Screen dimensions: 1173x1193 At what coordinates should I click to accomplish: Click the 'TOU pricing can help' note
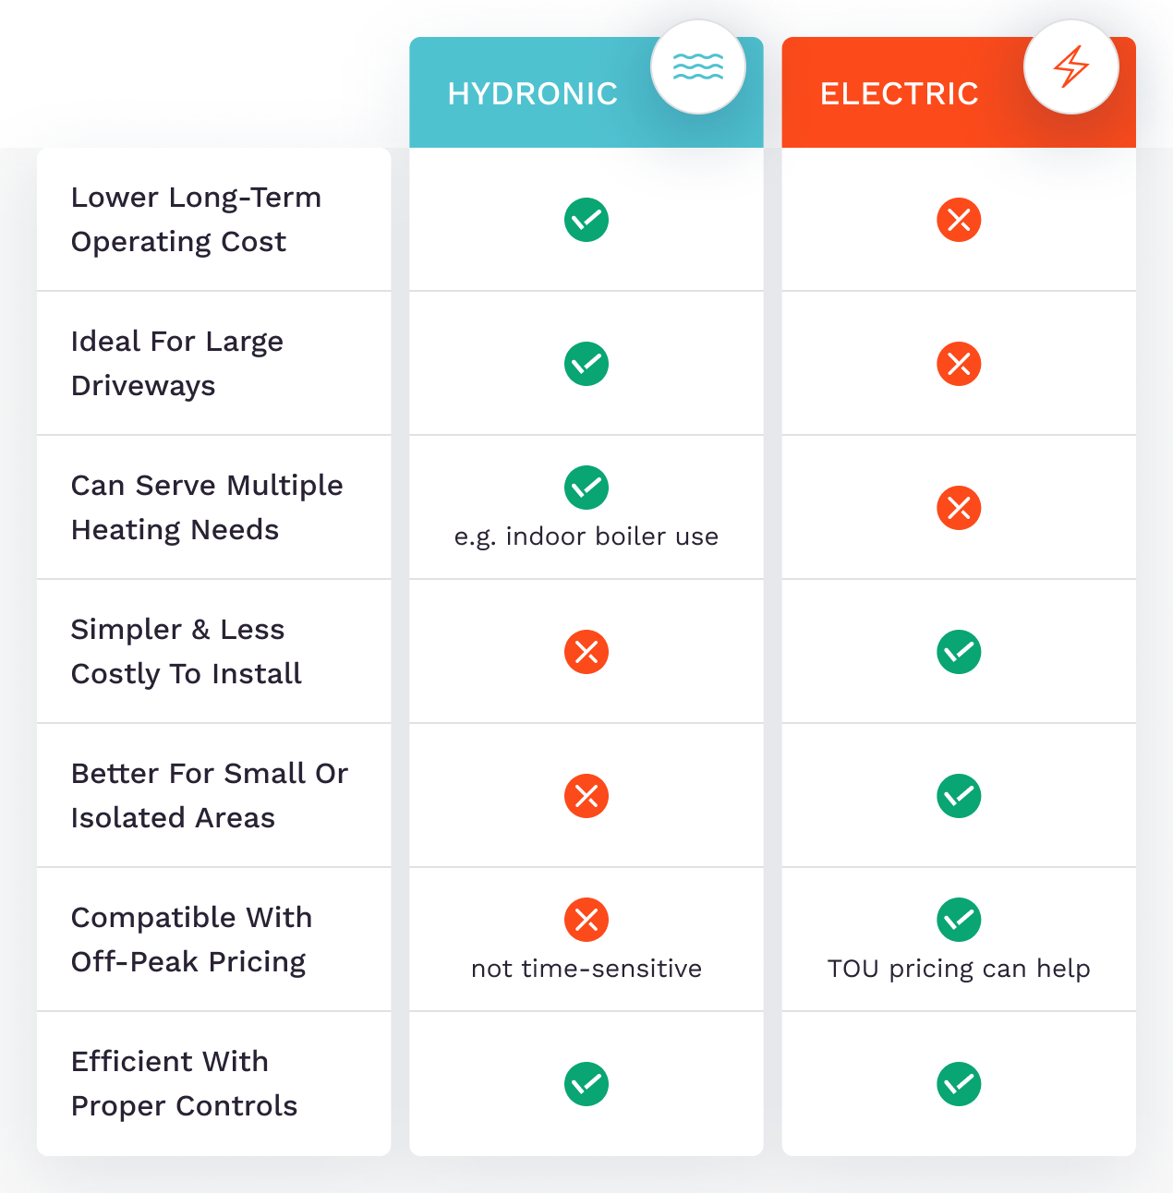[959, 969]
